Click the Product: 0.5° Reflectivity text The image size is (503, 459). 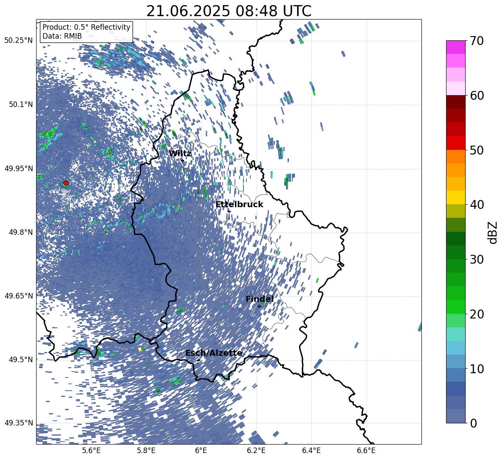tap(86, 27)
